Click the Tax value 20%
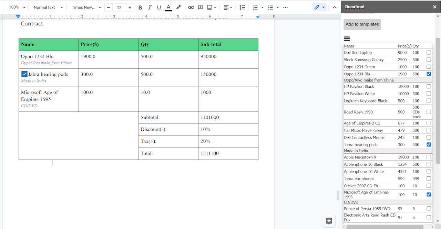441x229 pixels. 205,142
